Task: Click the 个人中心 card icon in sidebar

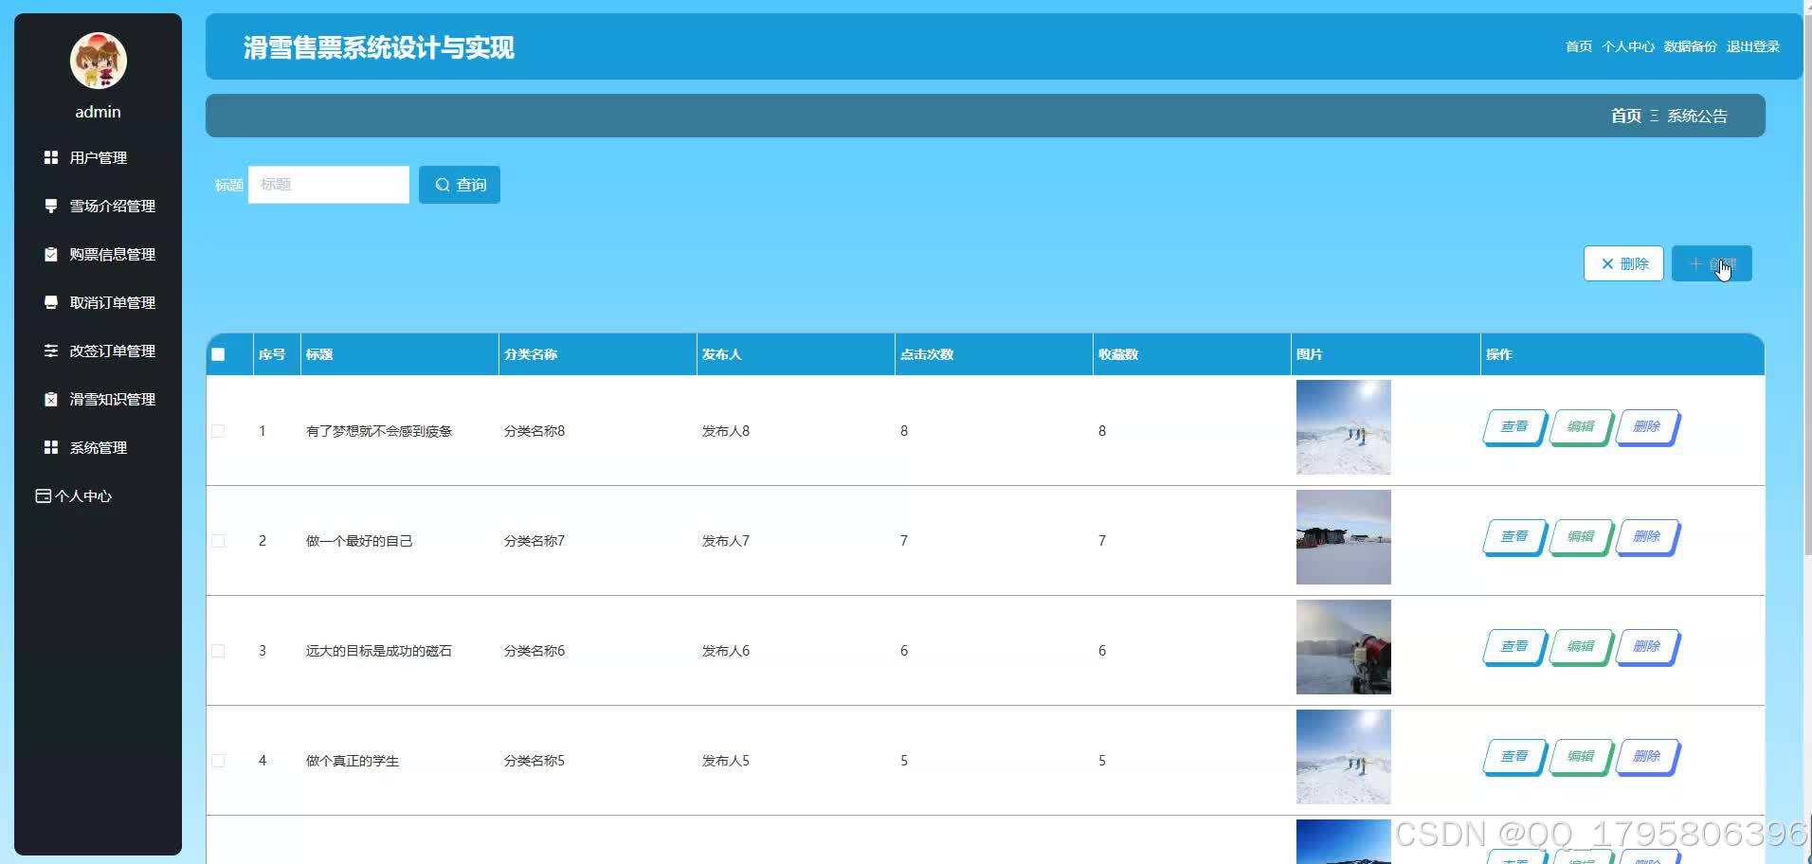Action: (x=43, y=495)
